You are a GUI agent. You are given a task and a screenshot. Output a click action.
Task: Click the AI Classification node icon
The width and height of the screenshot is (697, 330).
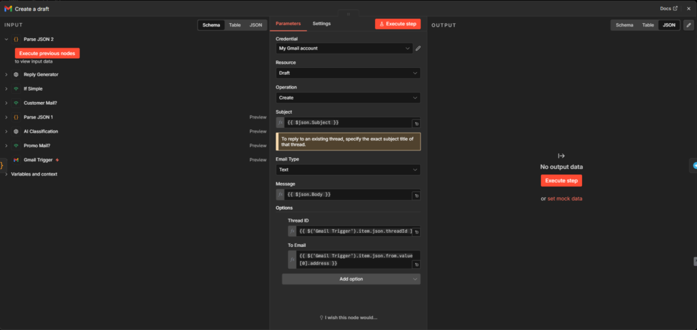click(x=16, y=131)
